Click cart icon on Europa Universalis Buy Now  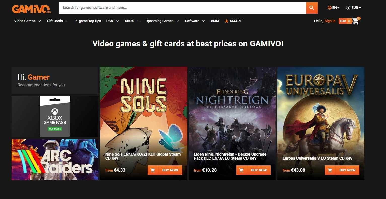coord(330,170)
